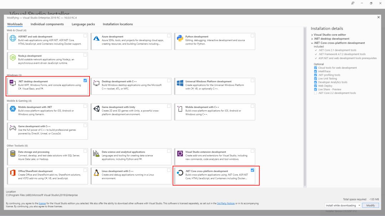
Task: Uncheck the .NET desktop development workload
Action: tap(85, 80)
